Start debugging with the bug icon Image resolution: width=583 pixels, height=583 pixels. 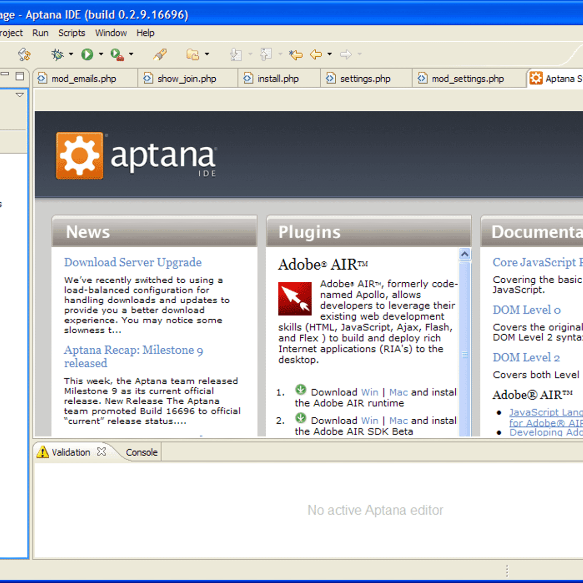tap(57, 54)
